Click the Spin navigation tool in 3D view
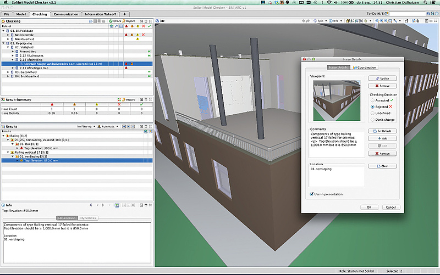 pos(318,21)
